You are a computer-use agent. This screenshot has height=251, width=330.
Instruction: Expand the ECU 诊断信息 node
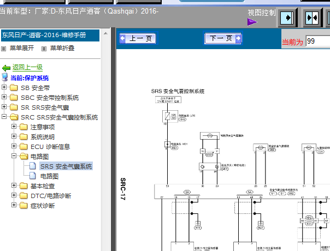[14, 146]
